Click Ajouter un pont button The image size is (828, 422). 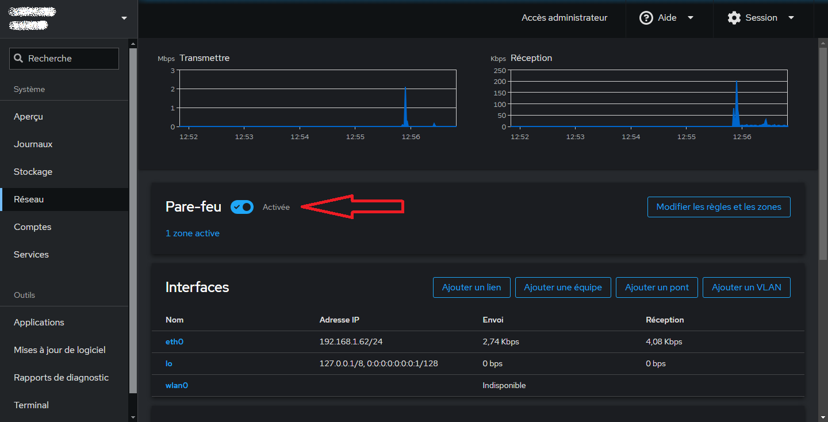(657, 287)
